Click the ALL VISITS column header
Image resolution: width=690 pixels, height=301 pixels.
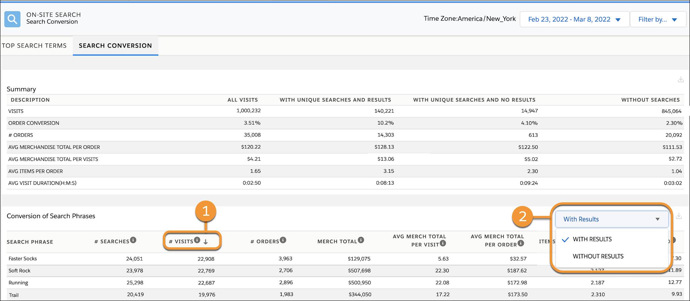(243, 100)
